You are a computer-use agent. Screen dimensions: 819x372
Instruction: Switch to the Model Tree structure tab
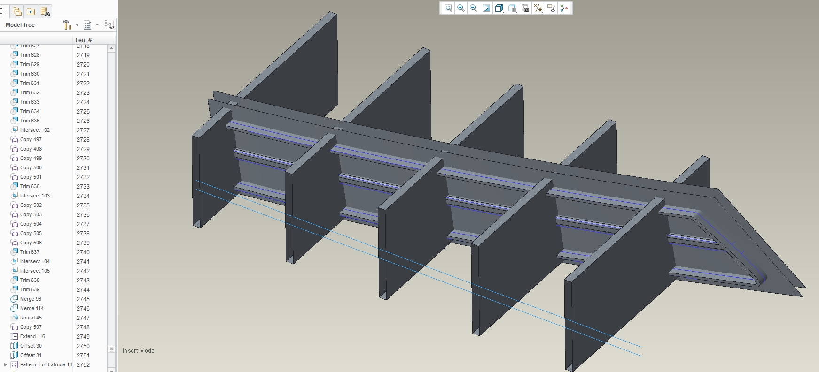[4, 11]
